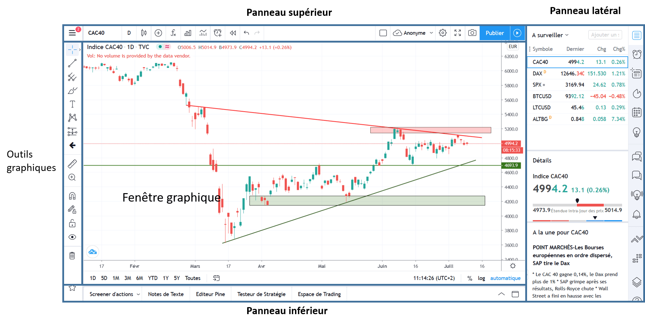Click the blue Publier button
The height and width of the screenshot is (324, 645).
pyautogui.click(x=494, y=33)
